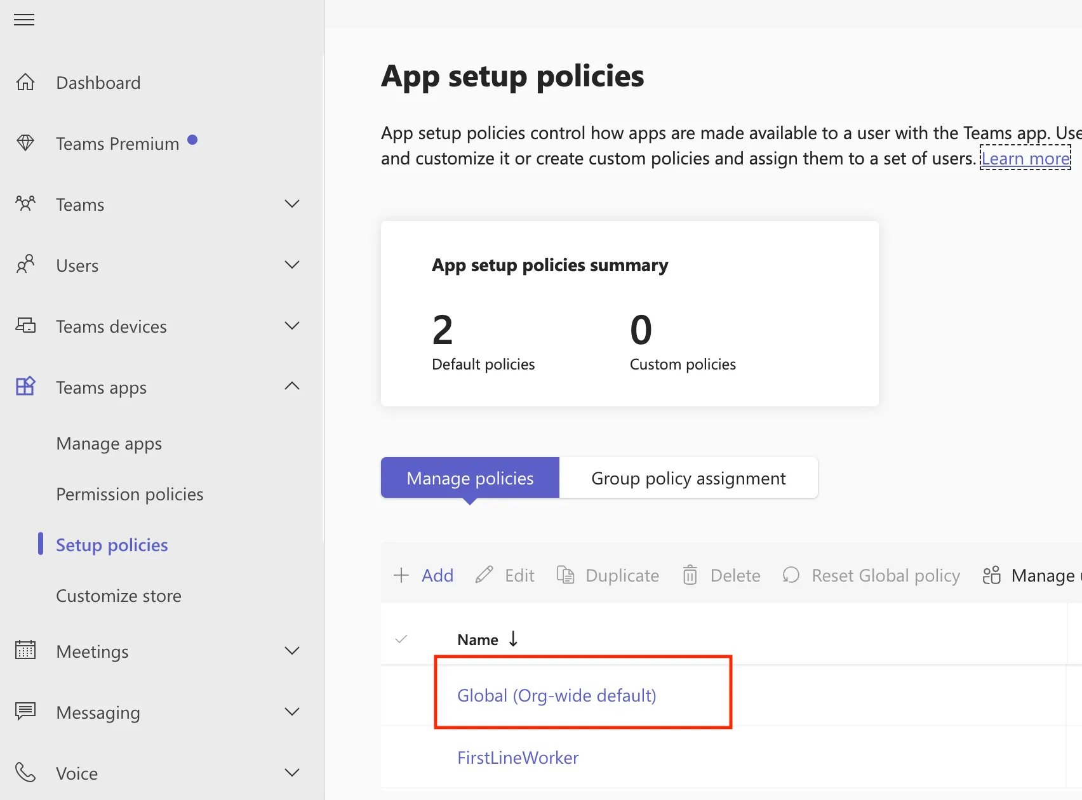The image size is (1082, 800).
Task: Switch to Group policy assignment tab
Action: click(x=688, y=477)
